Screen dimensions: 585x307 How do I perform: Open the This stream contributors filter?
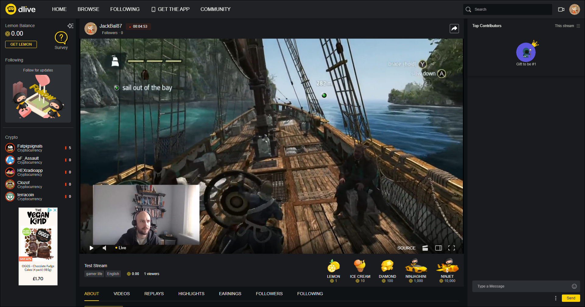coord(567,26)
